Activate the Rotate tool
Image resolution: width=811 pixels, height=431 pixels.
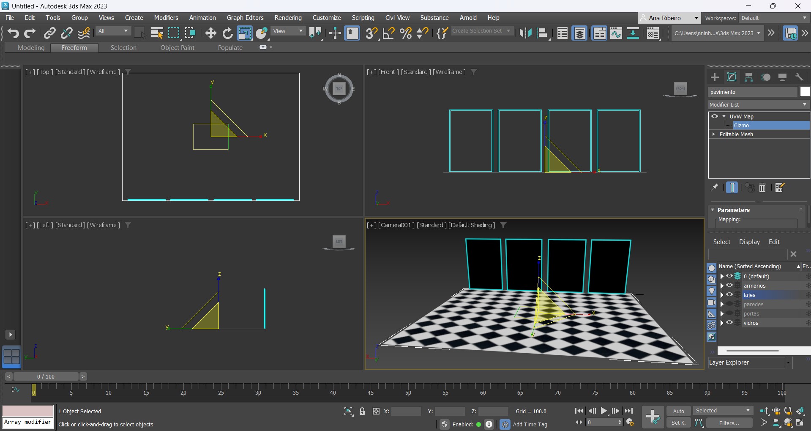tap(227, 33)
